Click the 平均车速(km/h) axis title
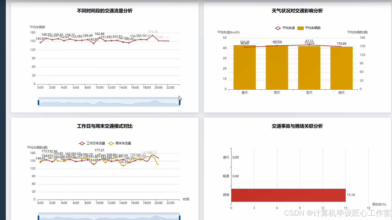392x220 pixels. click(228, 32)
